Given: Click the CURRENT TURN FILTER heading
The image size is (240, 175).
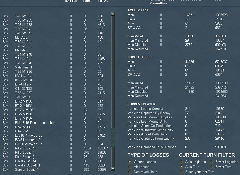Looking at the screenshot, I should tap(207, 155).
